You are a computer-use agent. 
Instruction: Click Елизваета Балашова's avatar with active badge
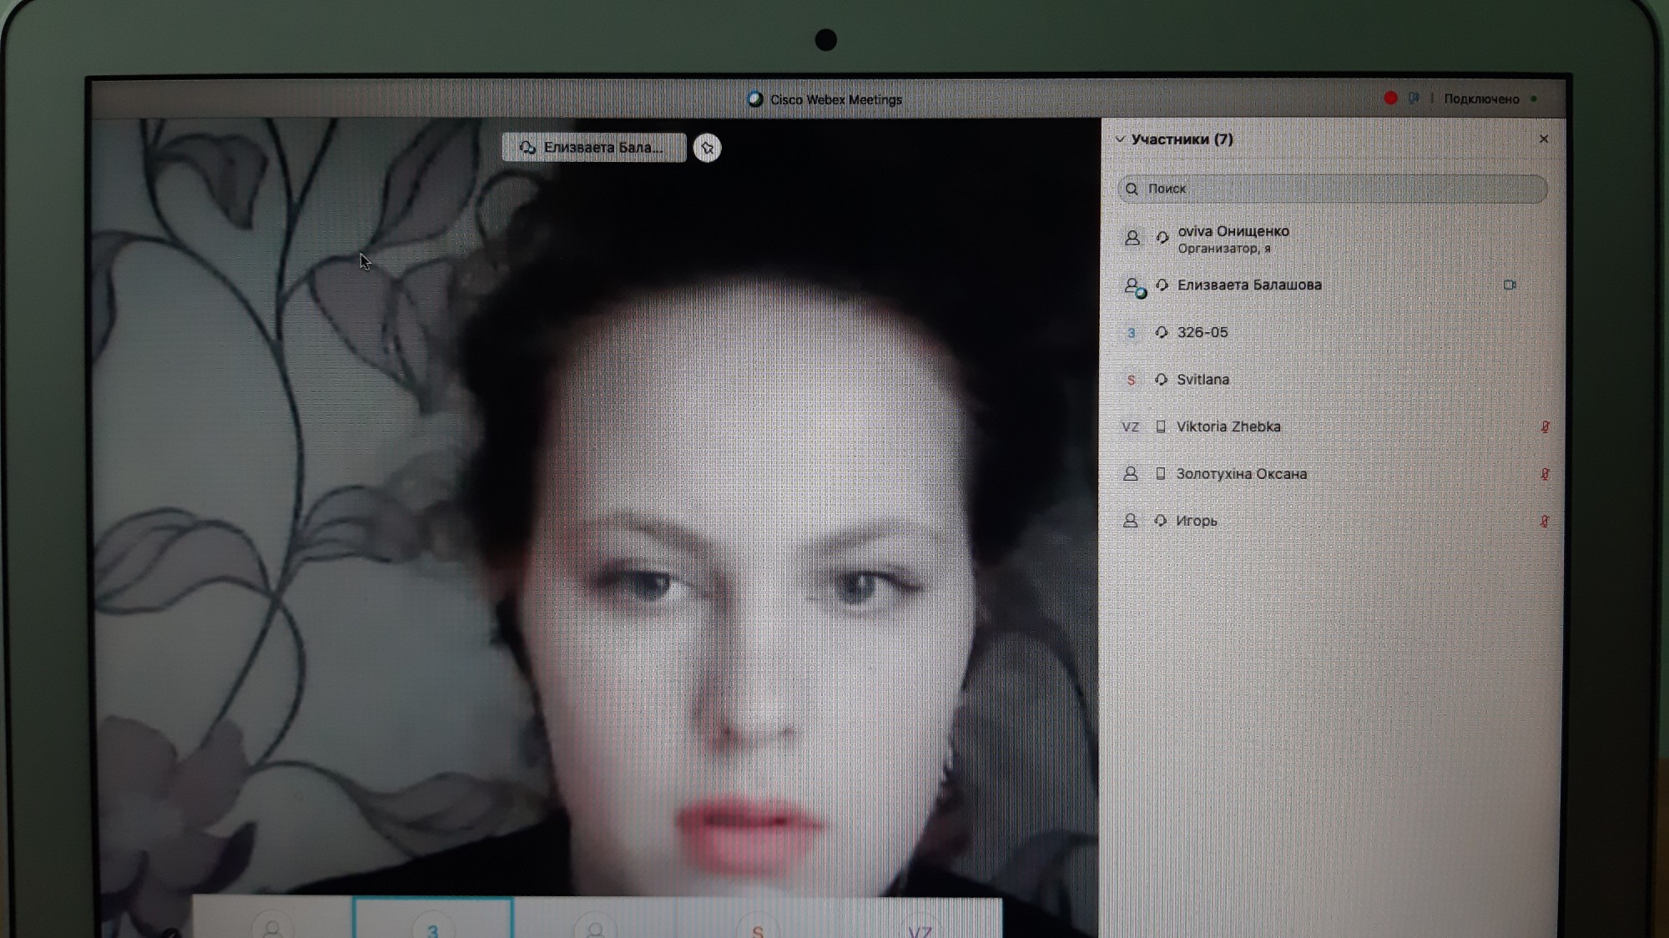1133,287
